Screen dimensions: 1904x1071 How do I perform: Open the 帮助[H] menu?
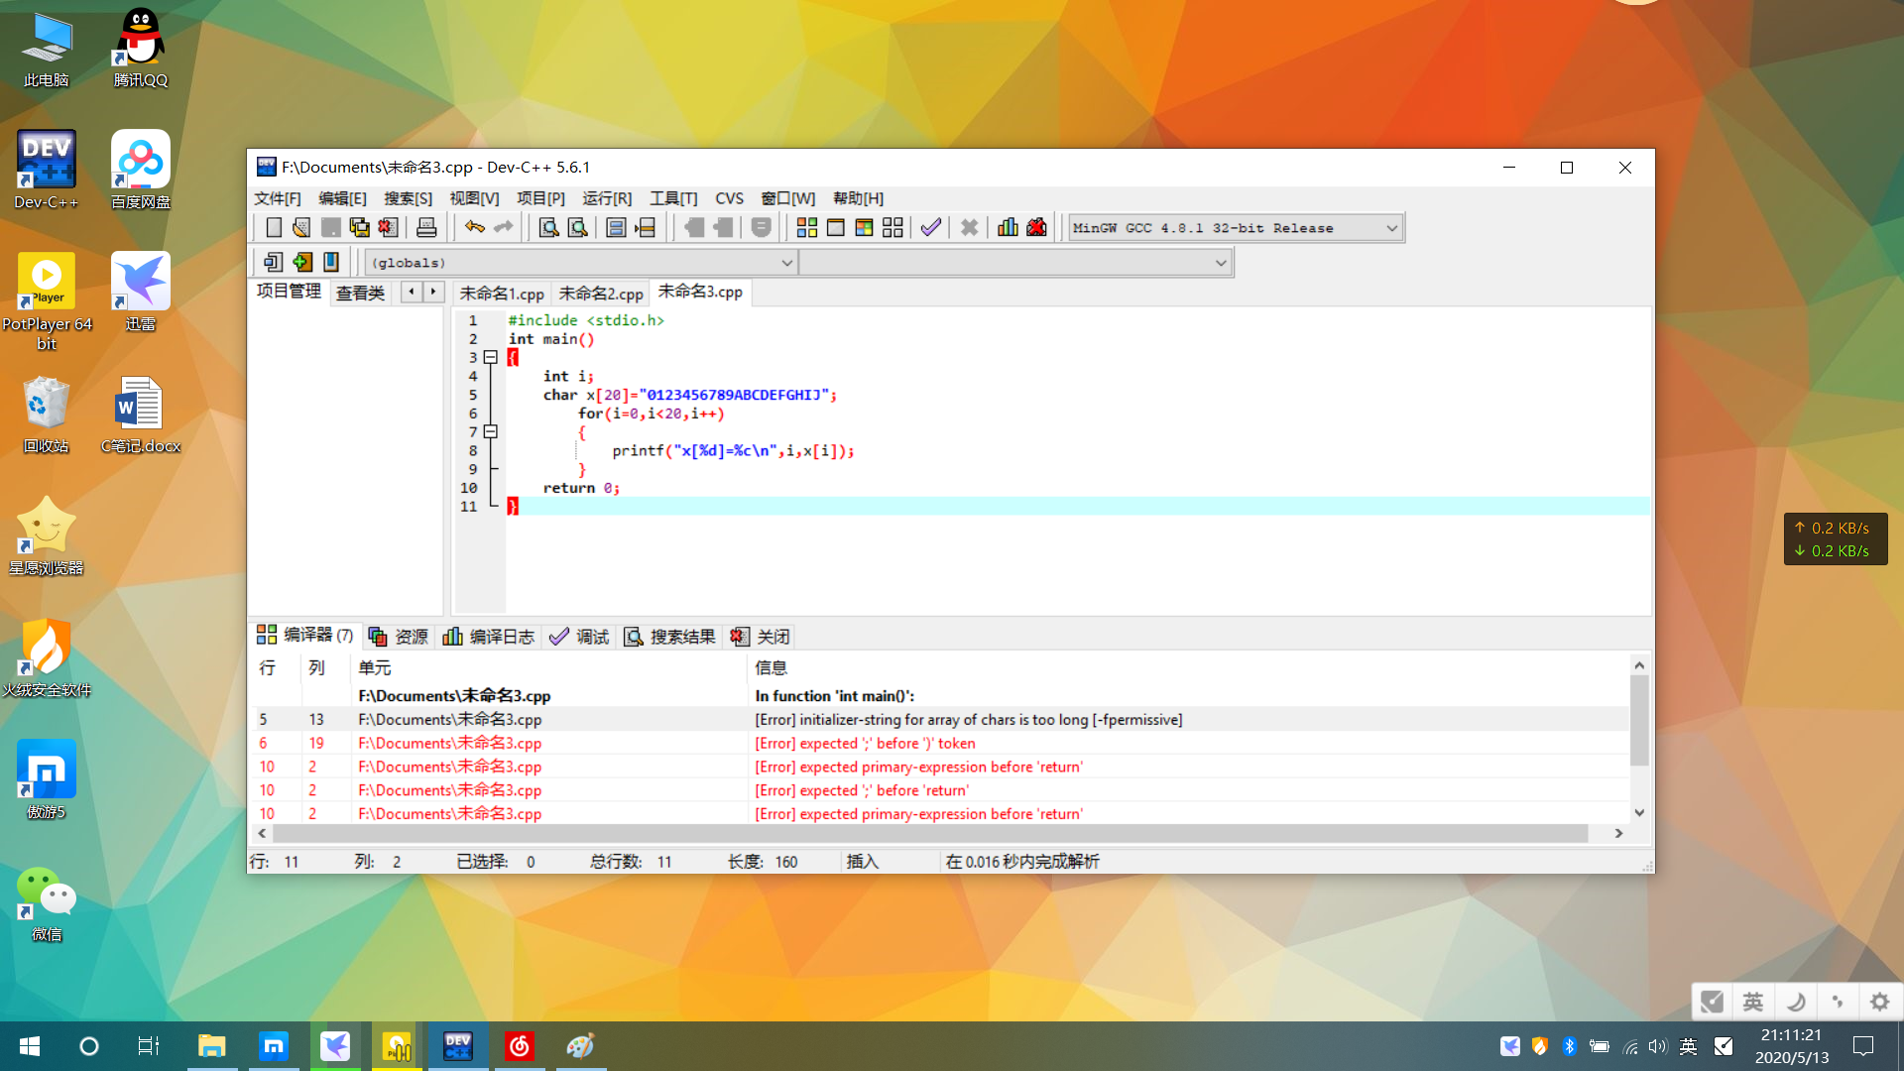(x=858, y=198)
